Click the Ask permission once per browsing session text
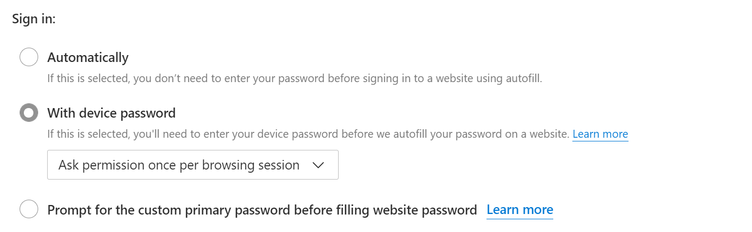The width and height of the screenshot is (752, 232). [x=179, y=165]
